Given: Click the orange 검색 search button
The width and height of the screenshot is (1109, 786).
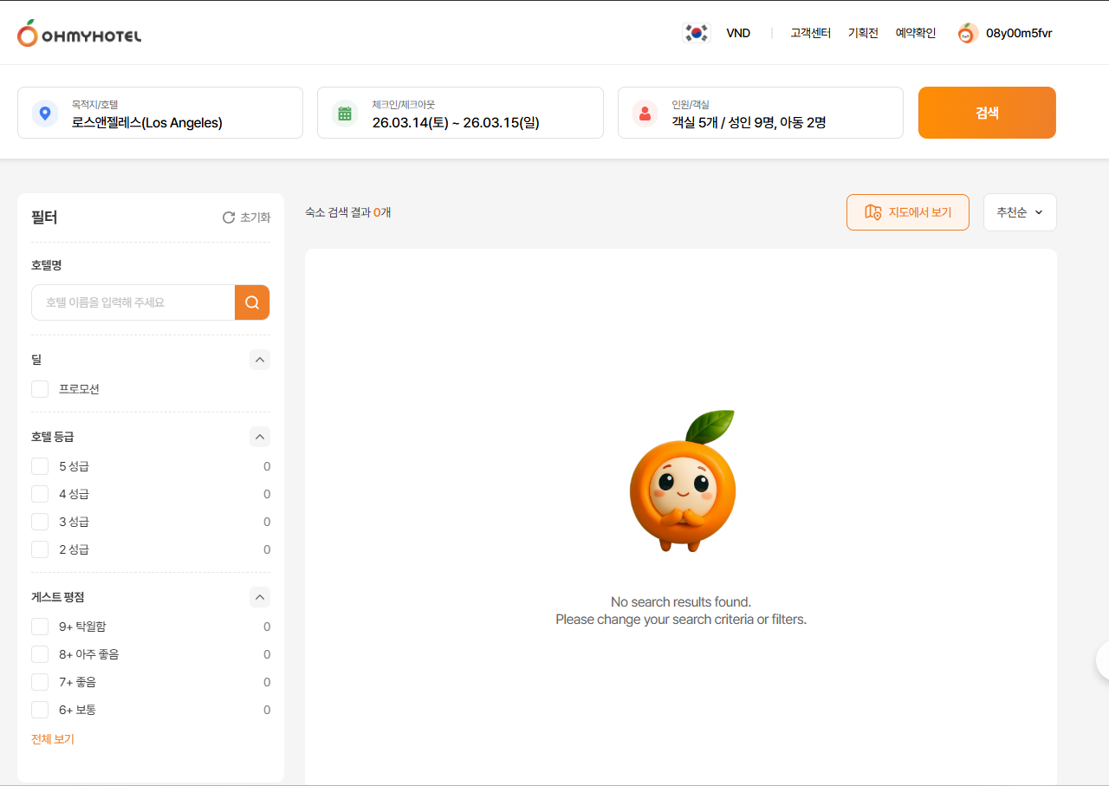Looking at the screenshot, I should point(987,113).
